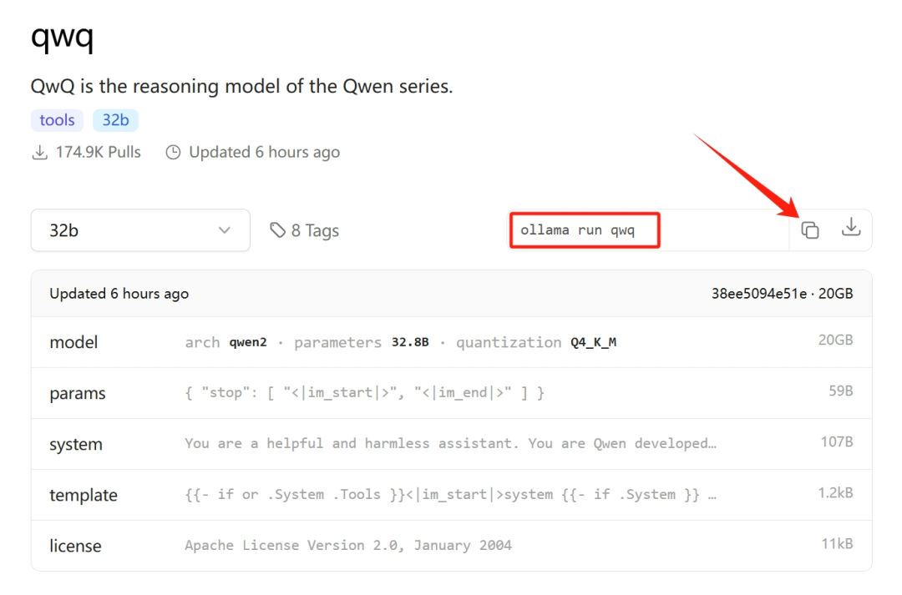This screenshot has width=902, height=595.
Task: Toggle the blue 32b label under the description
Action: [x=115, y=120]
